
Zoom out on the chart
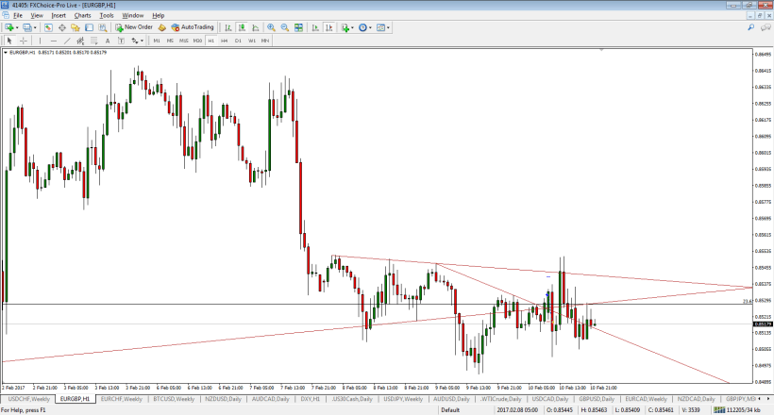pos(285,27)
